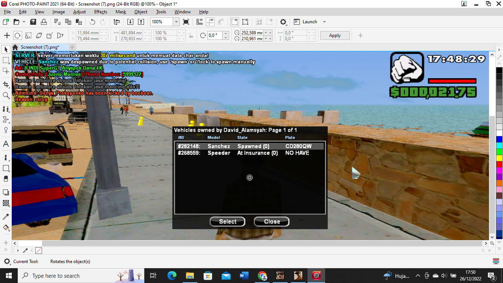Choose Perspective mode in property bar
Screen dimensions: 503x283
(x=60, y=35)
